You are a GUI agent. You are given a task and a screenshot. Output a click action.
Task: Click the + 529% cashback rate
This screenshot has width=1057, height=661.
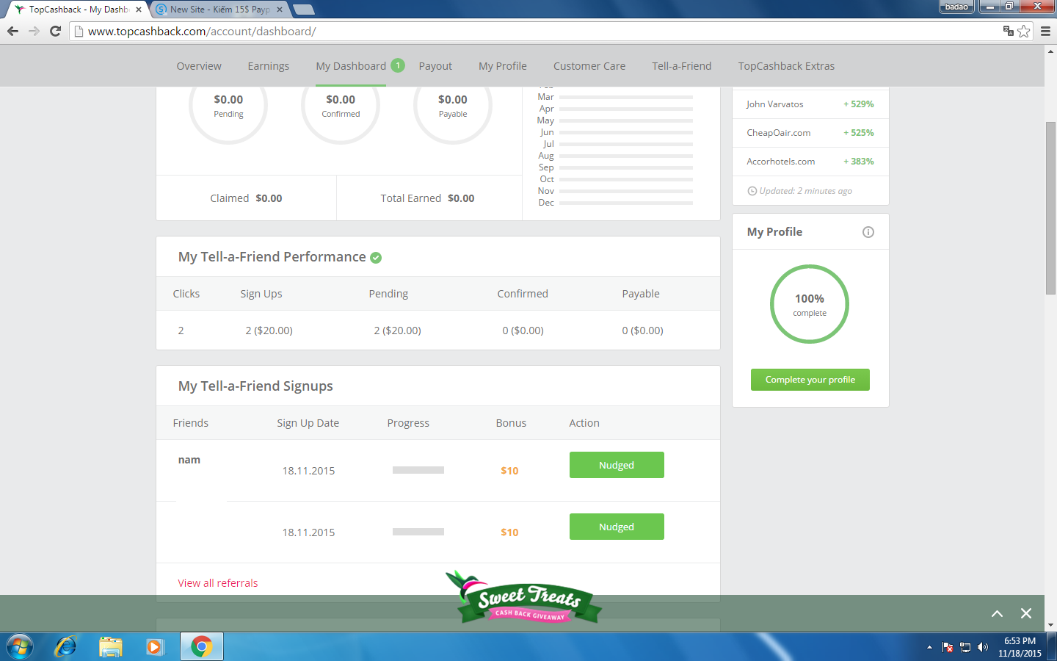pyautogui.click(x=859, y=104)
